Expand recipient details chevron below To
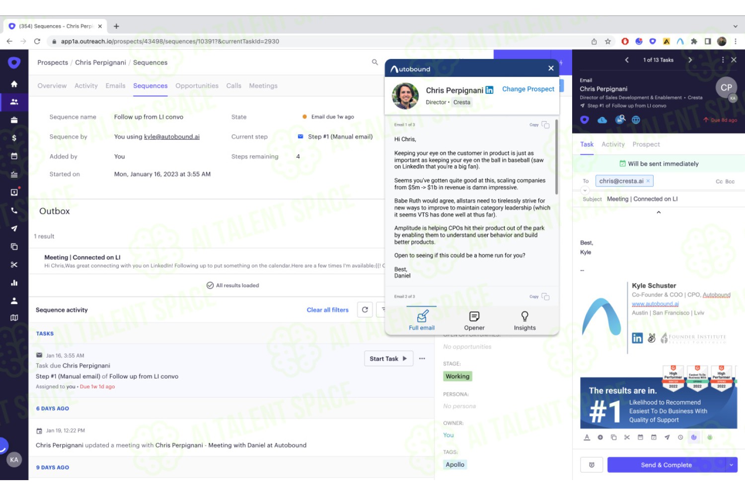Image resolution: width=745 pixels, height=496 pixels. [x=585, y=190]
